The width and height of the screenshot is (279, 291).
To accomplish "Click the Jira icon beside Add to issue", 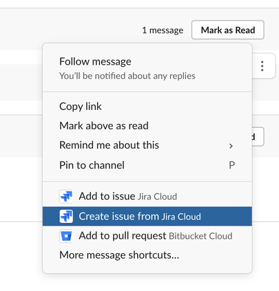I will click(x=66, y=197).
